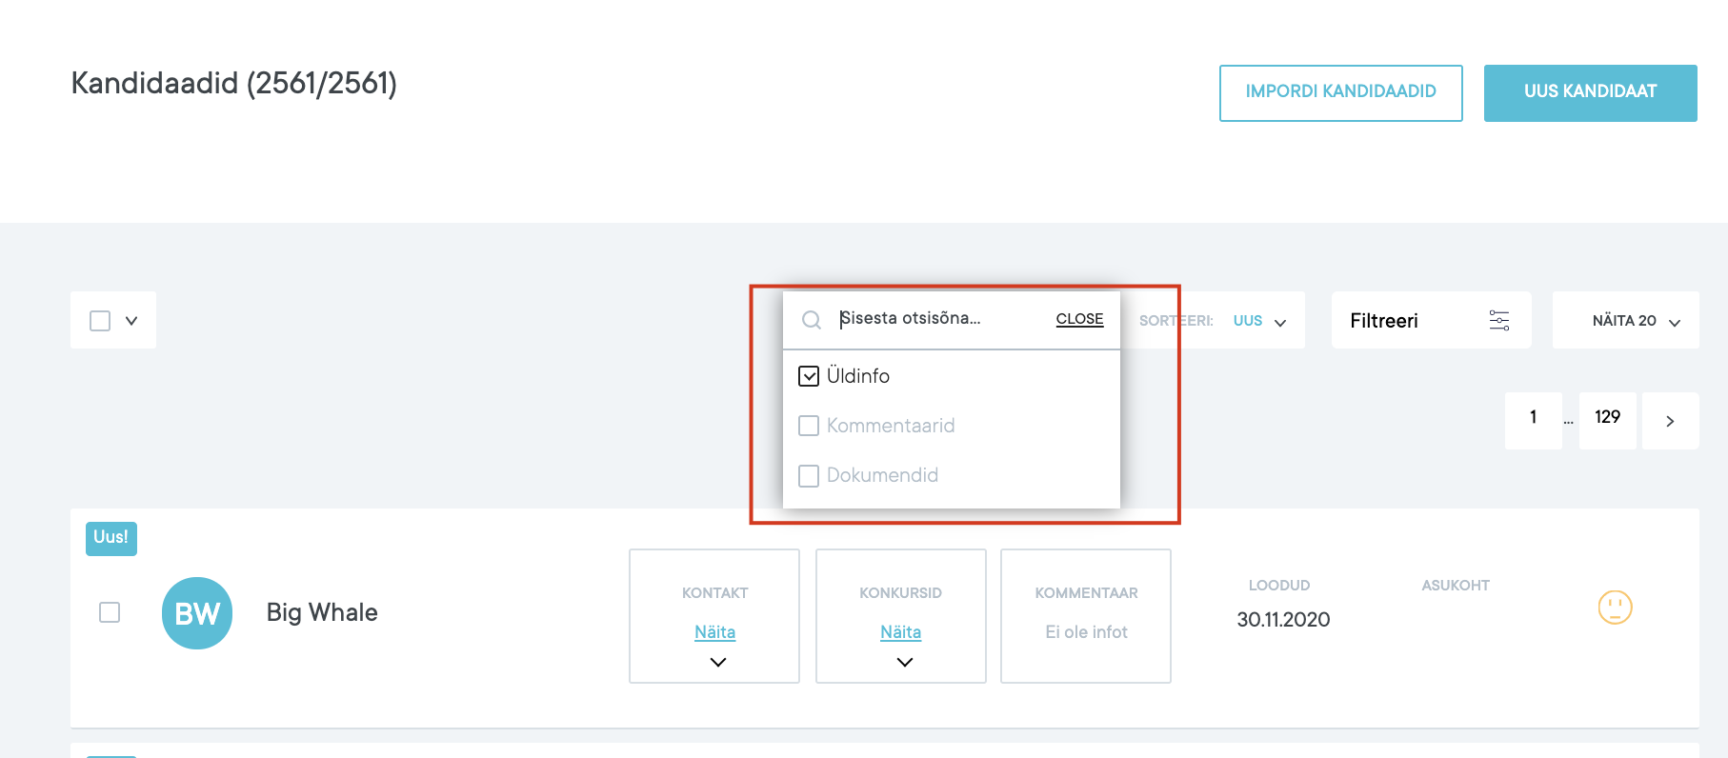
Task: Uncheck the Üldinfo checkbox
Action: coord(809,376)
